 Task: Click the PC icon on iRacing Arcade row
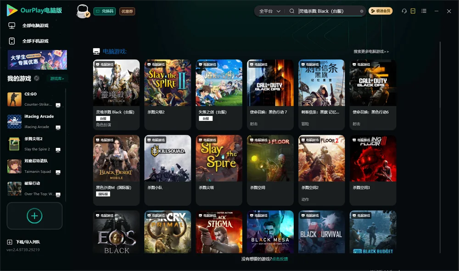tap(58, 128)
